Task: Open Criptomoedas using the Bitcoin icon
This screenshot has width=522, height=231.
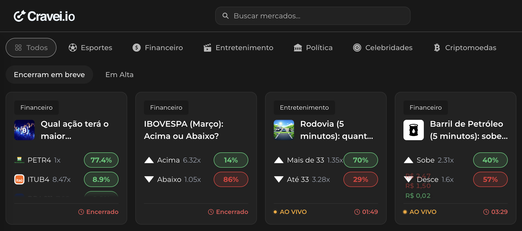Action: click(x=437, y=48)
